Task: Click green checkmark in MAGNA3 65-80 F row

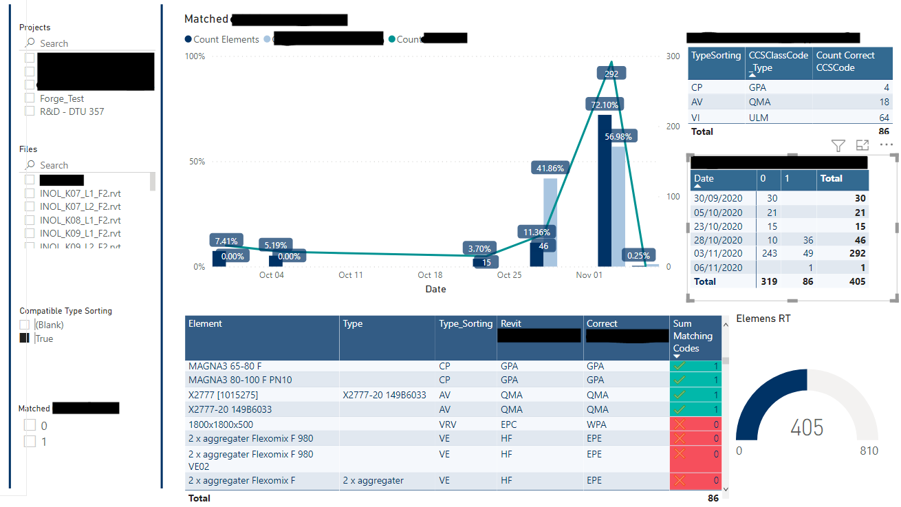Action: click(x=680, y=367)
